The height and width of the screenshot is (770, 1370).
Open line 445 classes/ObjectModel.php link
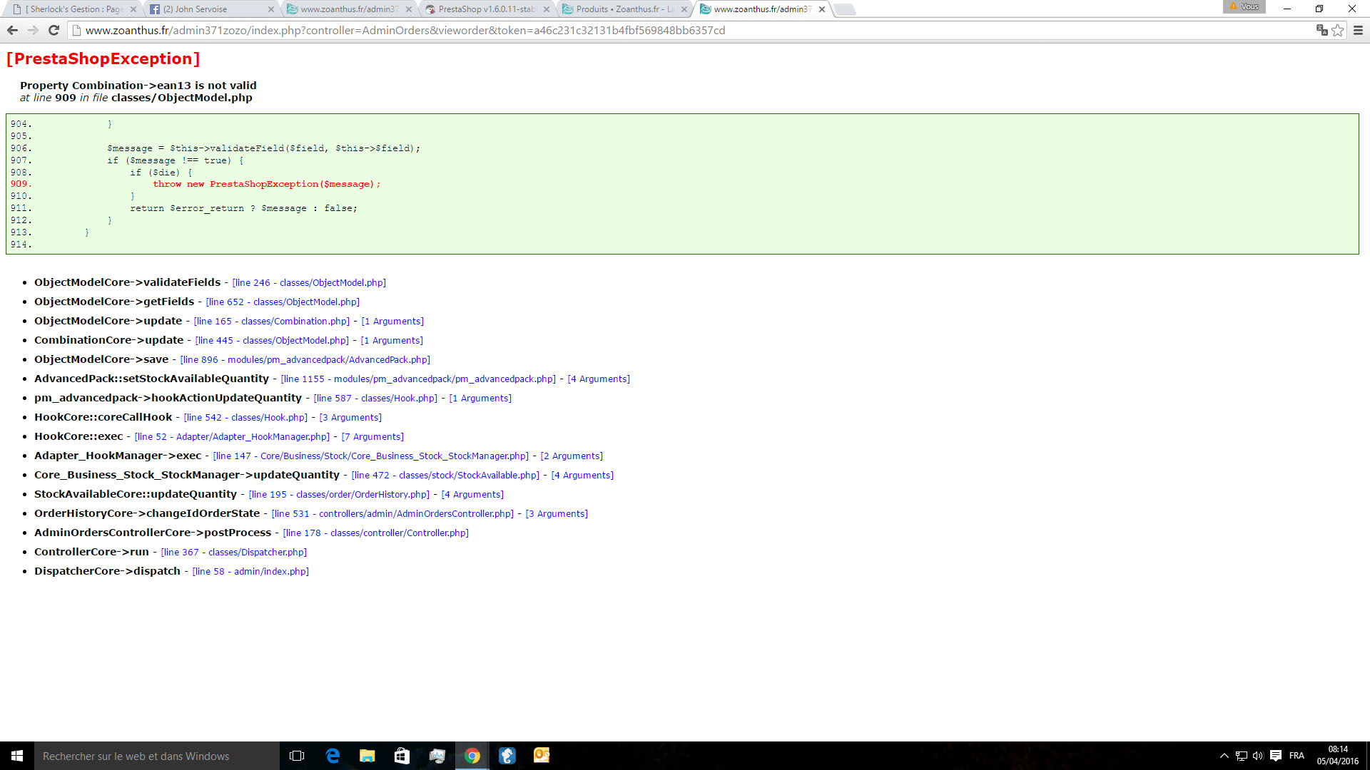(273, 341)
